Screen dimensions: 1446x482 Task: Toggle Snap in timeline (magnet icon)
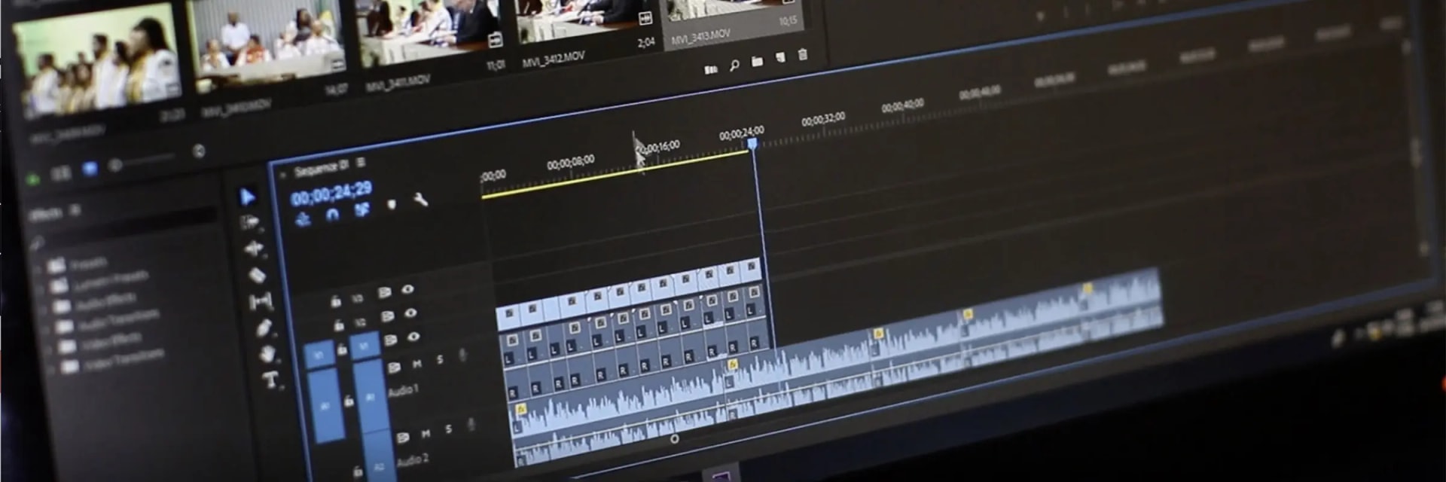pos(332,215)
